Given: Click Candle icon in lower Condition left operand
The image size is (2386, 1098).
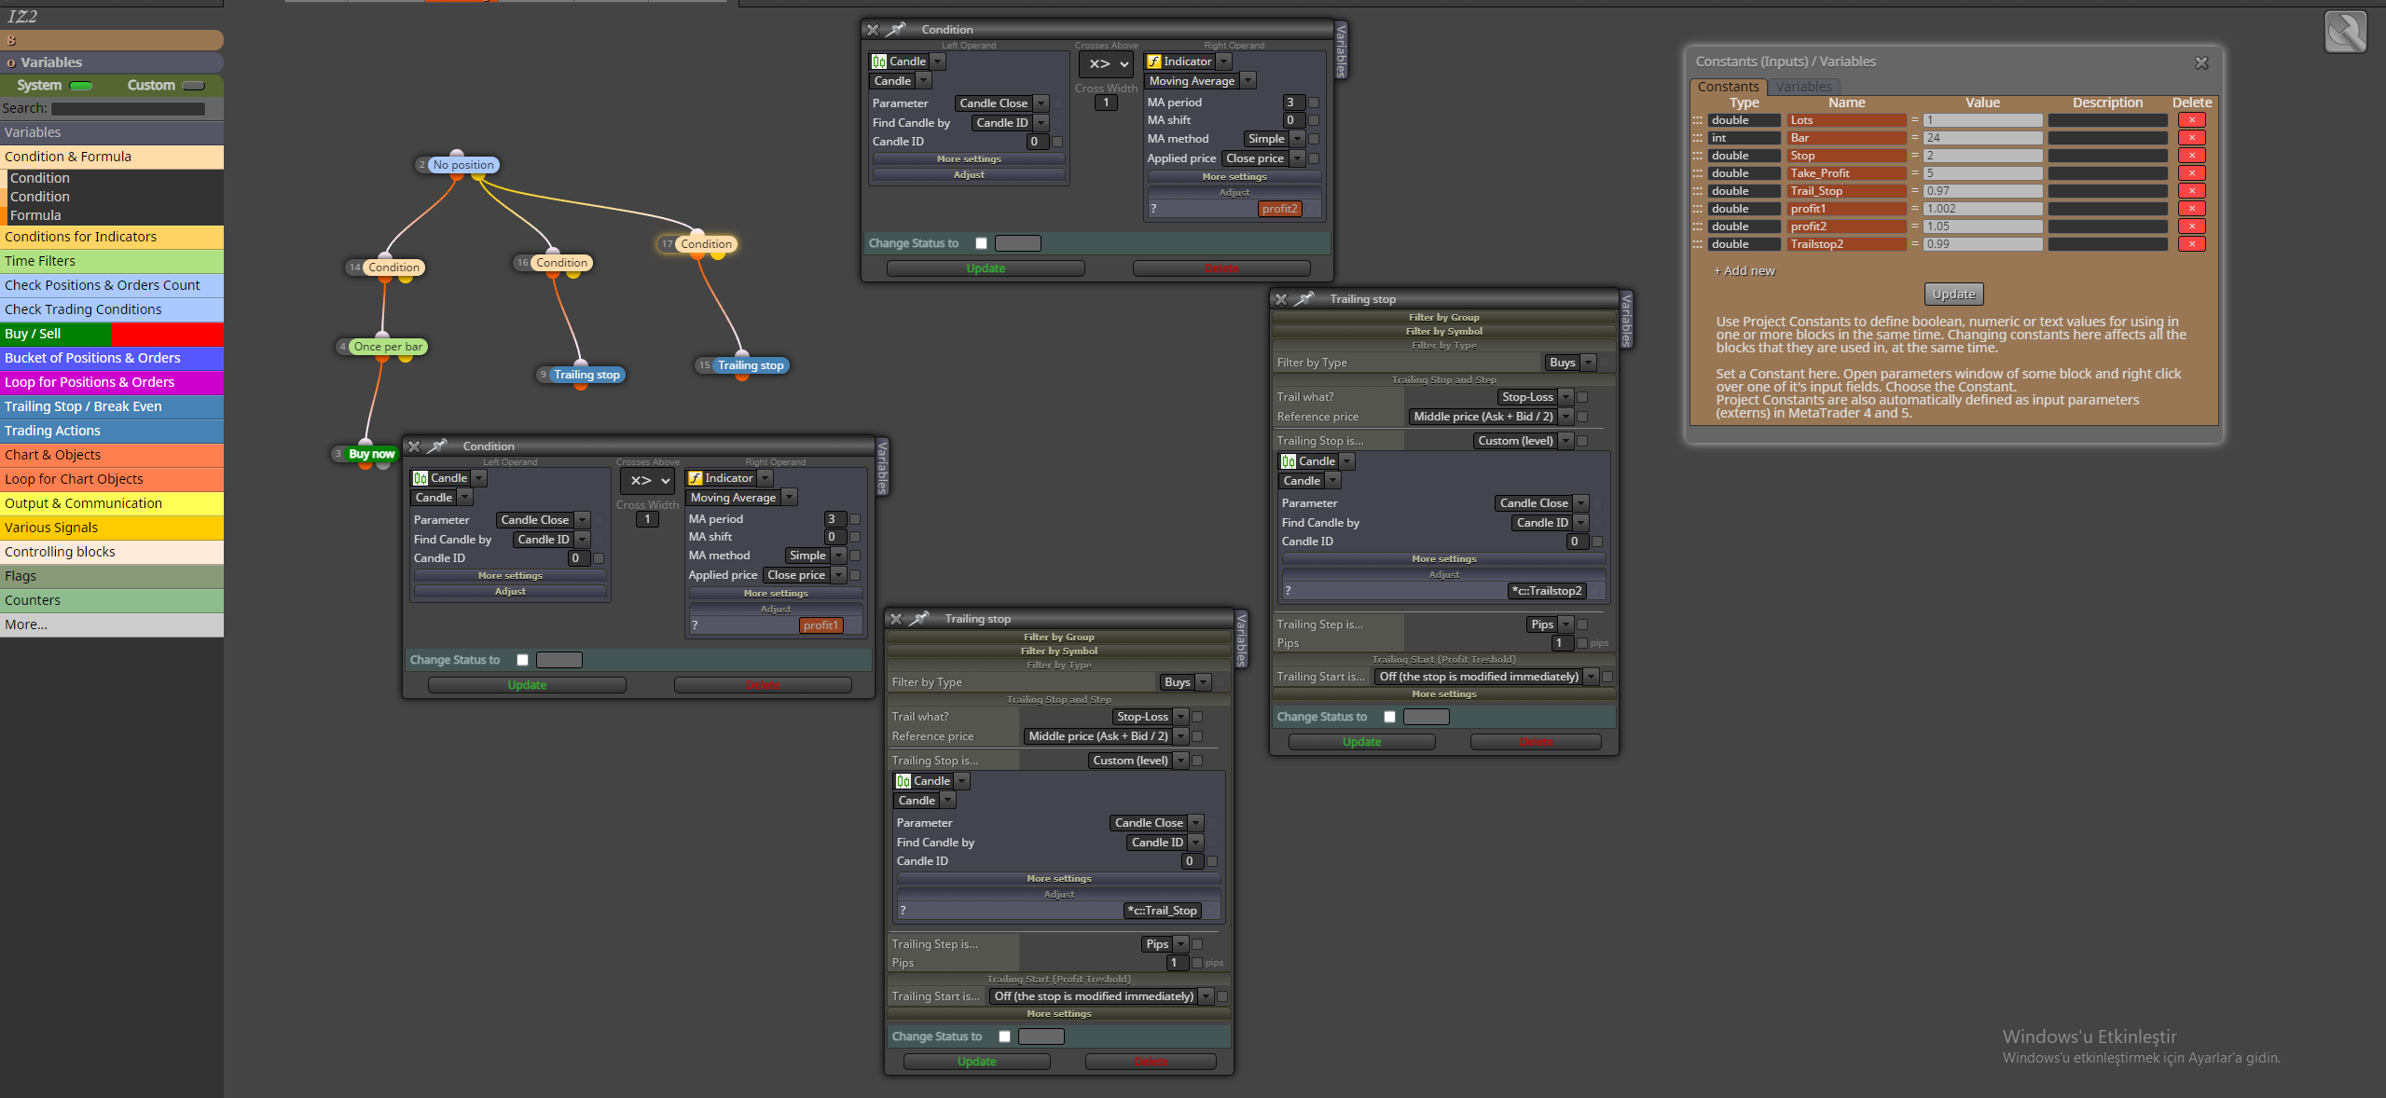Looking at the screenshot, I should [421, 478].
